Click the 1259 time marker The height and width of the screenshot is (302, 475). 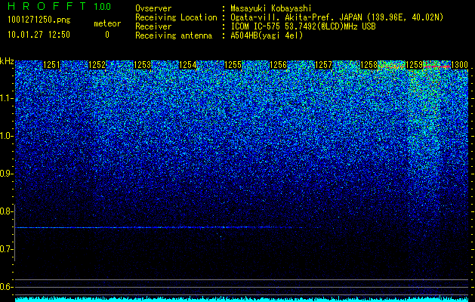(414, 65)
